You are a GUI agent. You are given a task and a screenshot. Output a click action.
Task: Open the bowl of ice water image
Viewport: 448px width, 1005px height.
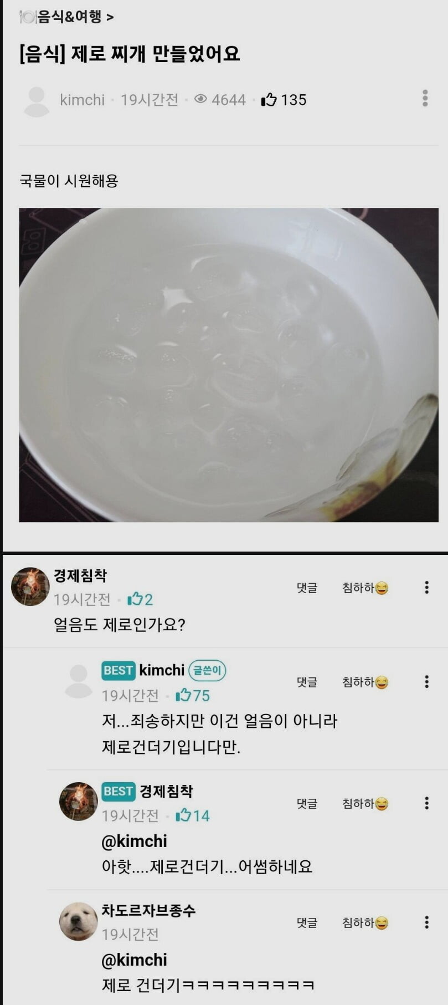(x=228, y=364)
